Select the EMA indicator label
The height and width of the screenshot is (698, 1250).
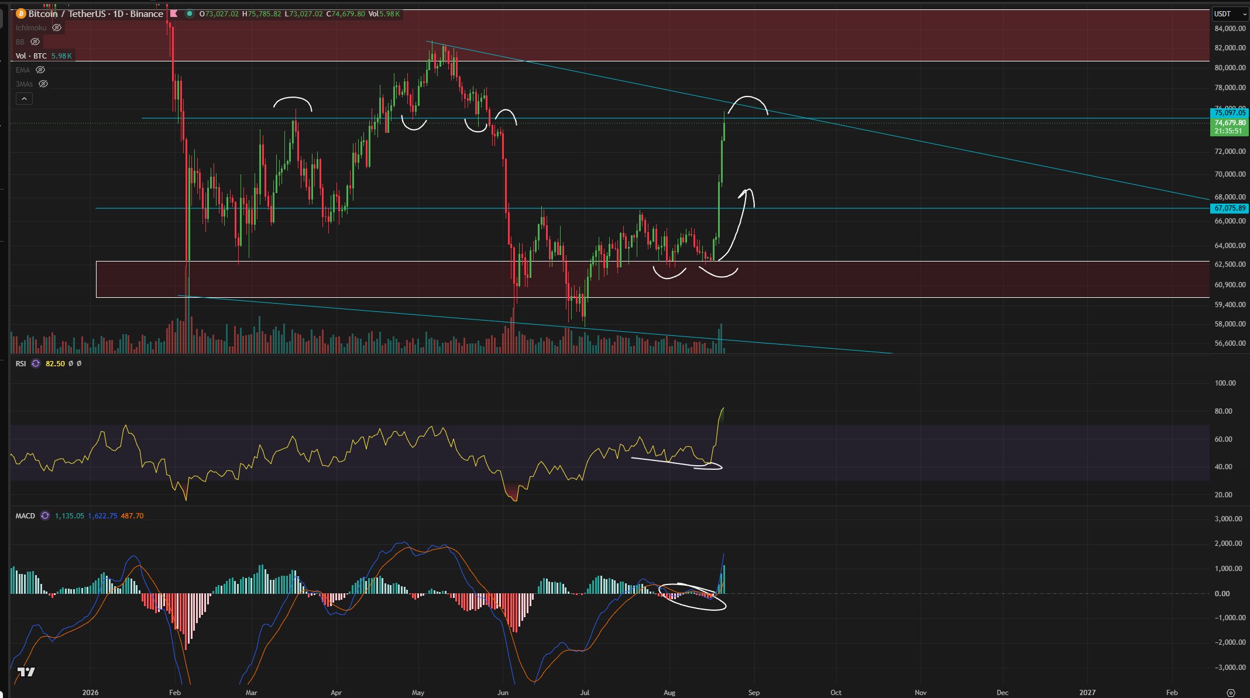pos(23,70)
